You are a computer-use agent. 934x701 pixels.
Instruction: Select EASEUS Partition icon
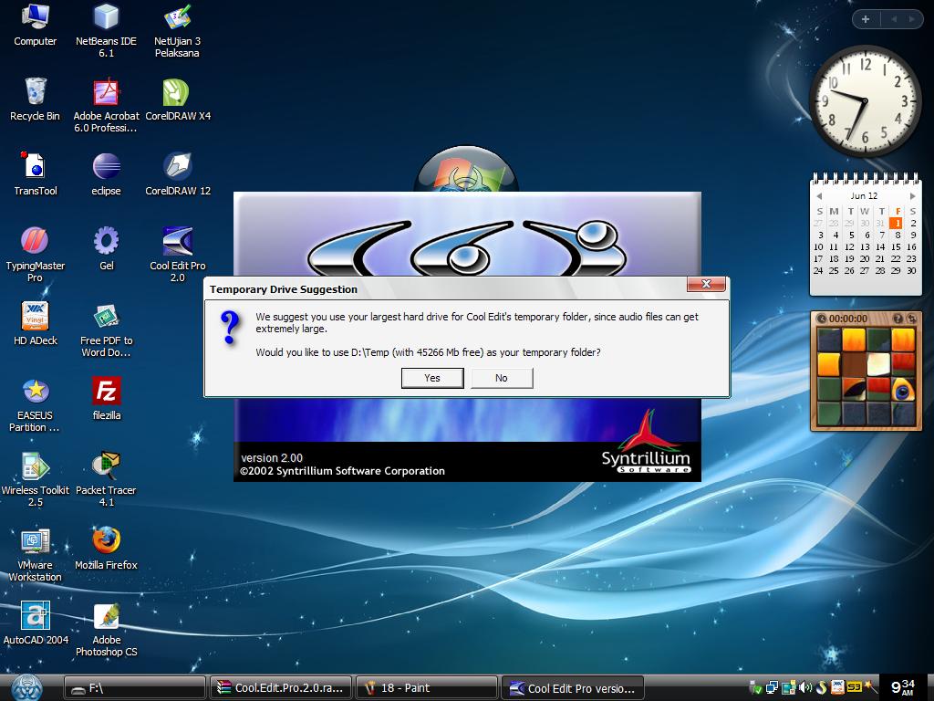point(36,405)
